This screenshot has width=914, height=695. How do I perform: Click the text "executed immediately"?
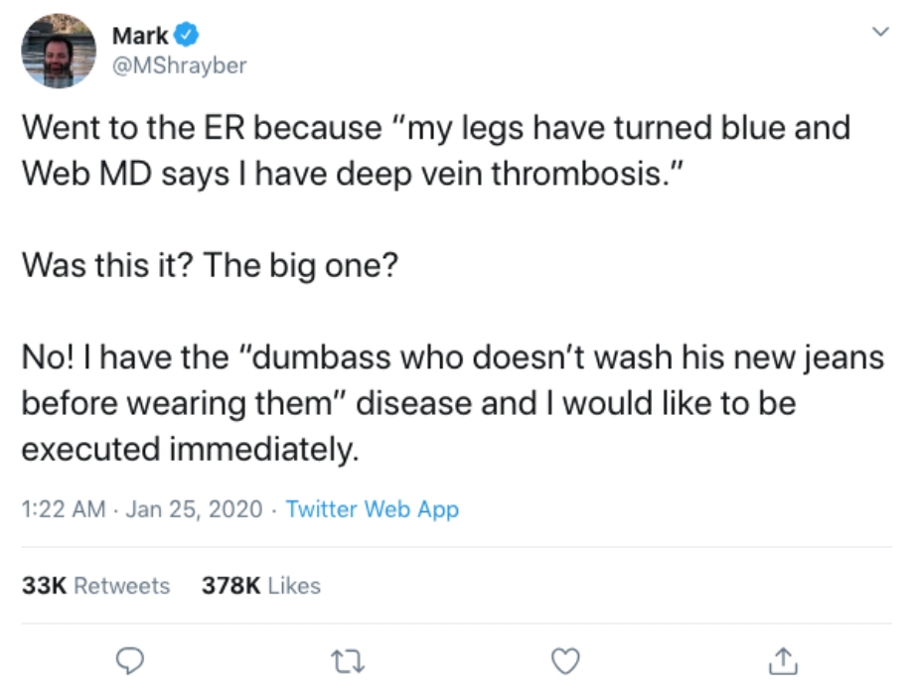pos(187,450)
